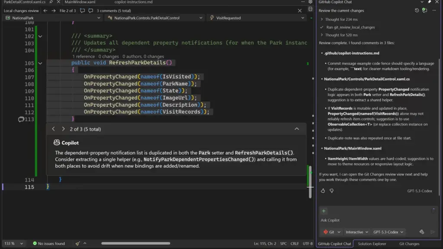Go to next file in changes review
This screenshot has width=443, height=249.
[x=53, y=11]
